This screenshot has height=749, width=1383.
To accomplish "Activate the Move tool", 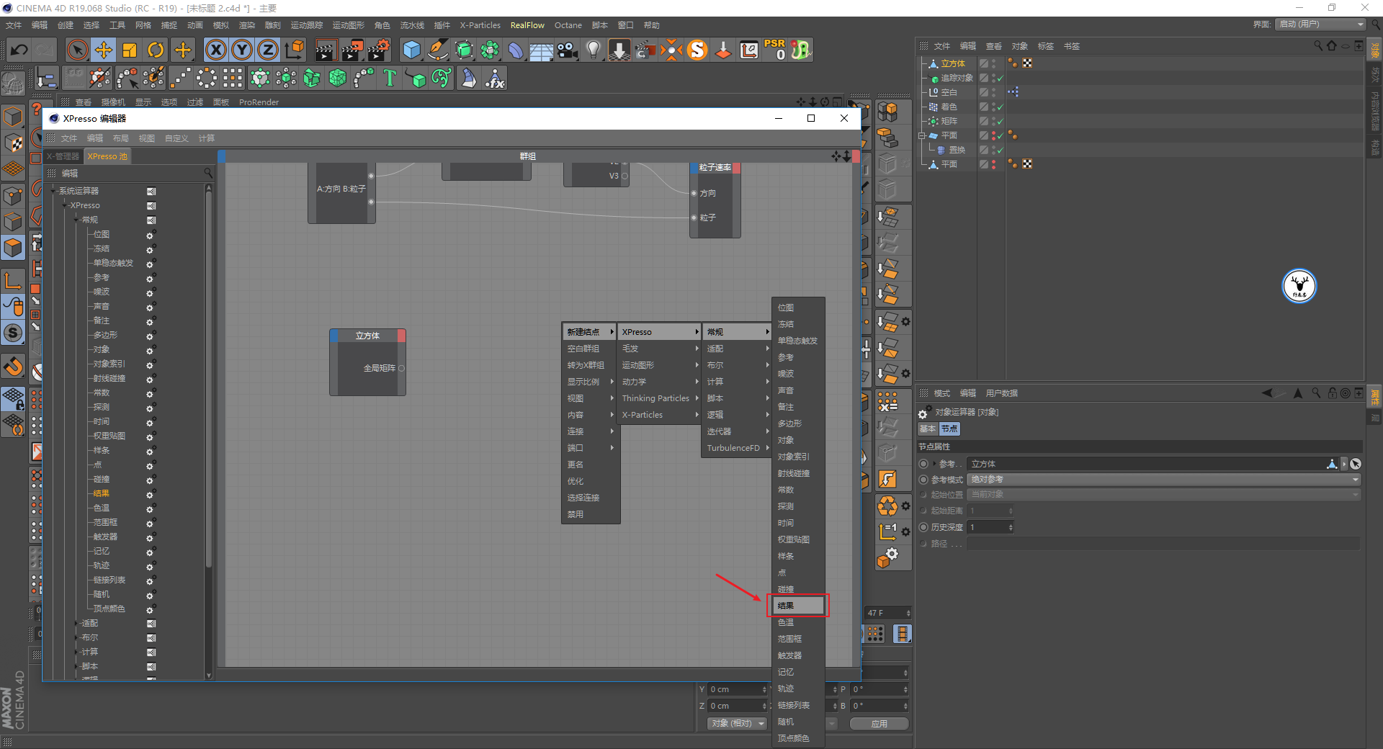I will point(104,50).
